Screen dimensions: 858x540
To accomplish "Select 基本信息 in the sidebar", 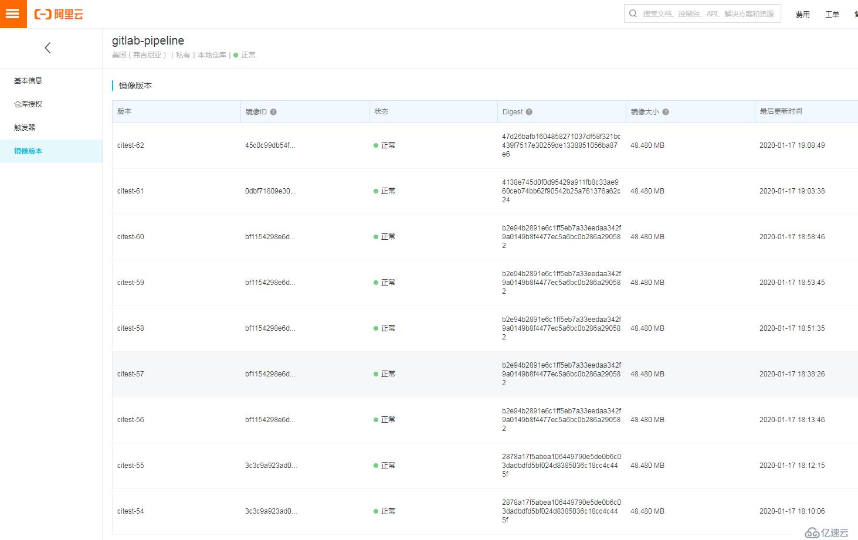I will 52,81.
